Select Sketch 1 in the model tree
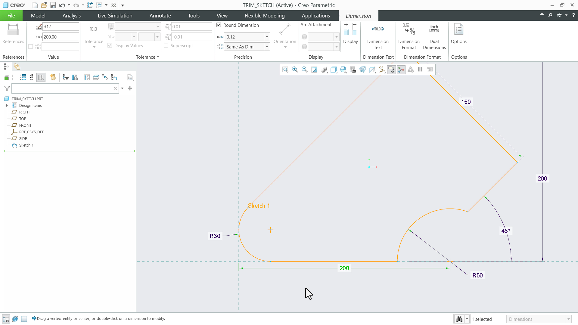Screen dimensions: 578x325 pyautogui.click(x=26, y=145)
